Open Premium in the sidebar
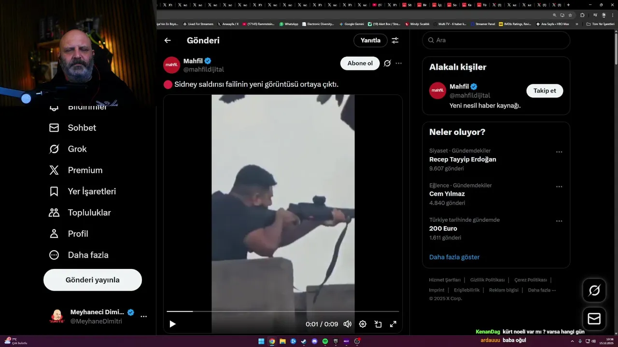 pos(76,170)
